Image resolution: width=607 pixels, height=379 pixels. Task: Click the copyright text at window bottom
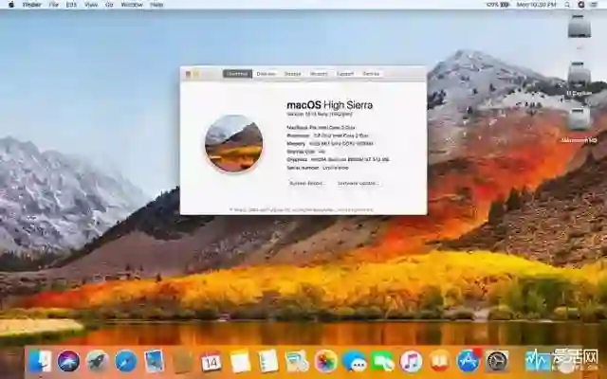tap(302, 210)
